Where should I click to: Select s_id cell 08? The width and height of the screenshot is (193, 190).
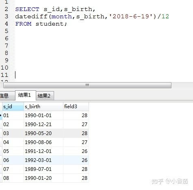tap(13, 178)
